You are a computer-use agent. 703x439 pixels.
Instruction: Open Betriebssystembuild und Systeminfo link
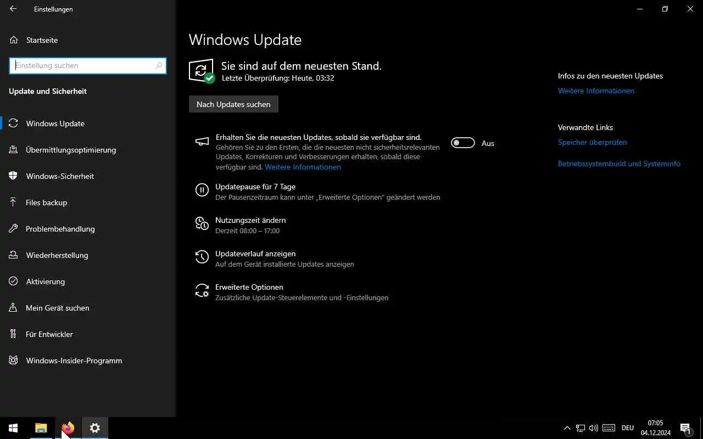tap(619, 164)
